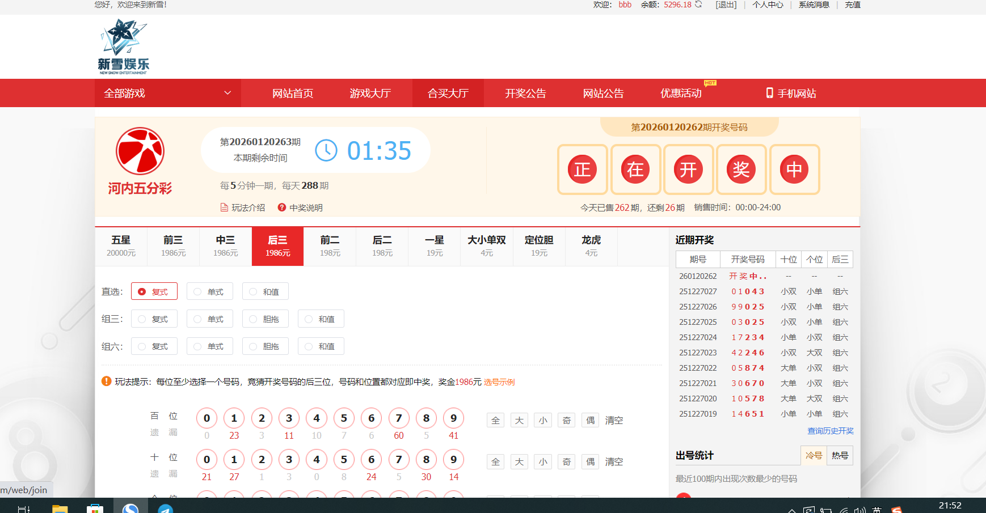Click the balance refresh icon
The width and height of the screenshot is (986, 513).
point(698,5)
